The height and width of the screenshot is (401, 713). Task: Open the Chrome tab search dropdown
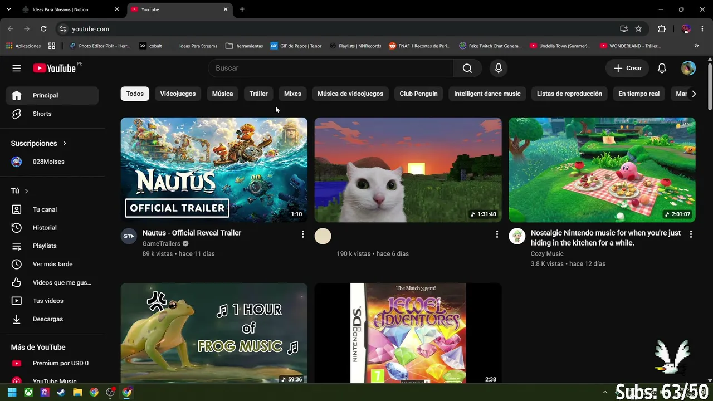pos(9,9)
